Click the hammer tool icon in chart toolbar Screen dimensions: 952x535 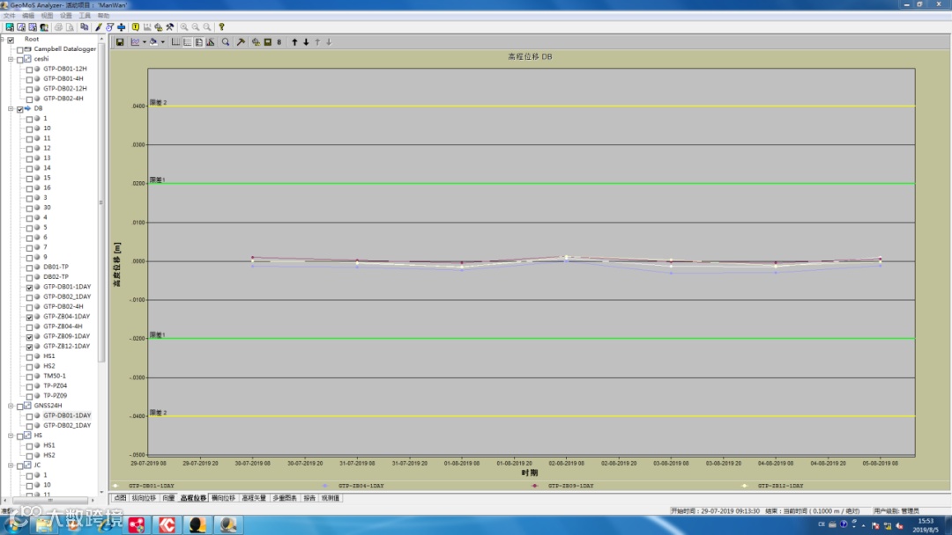[241, 41]
